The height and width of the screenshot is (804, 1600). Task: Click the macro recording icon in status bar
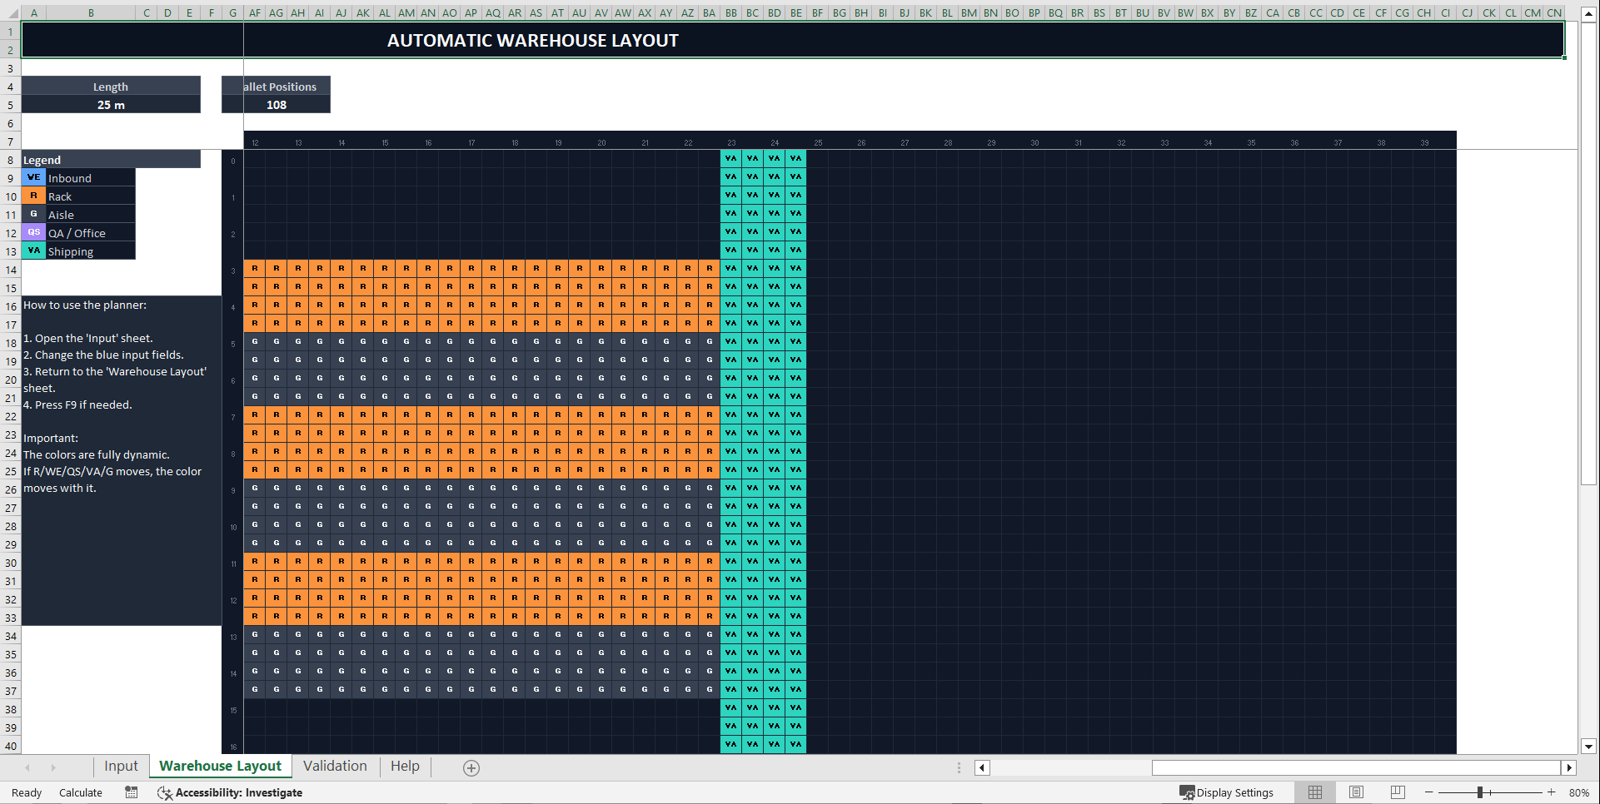[132, 792]
